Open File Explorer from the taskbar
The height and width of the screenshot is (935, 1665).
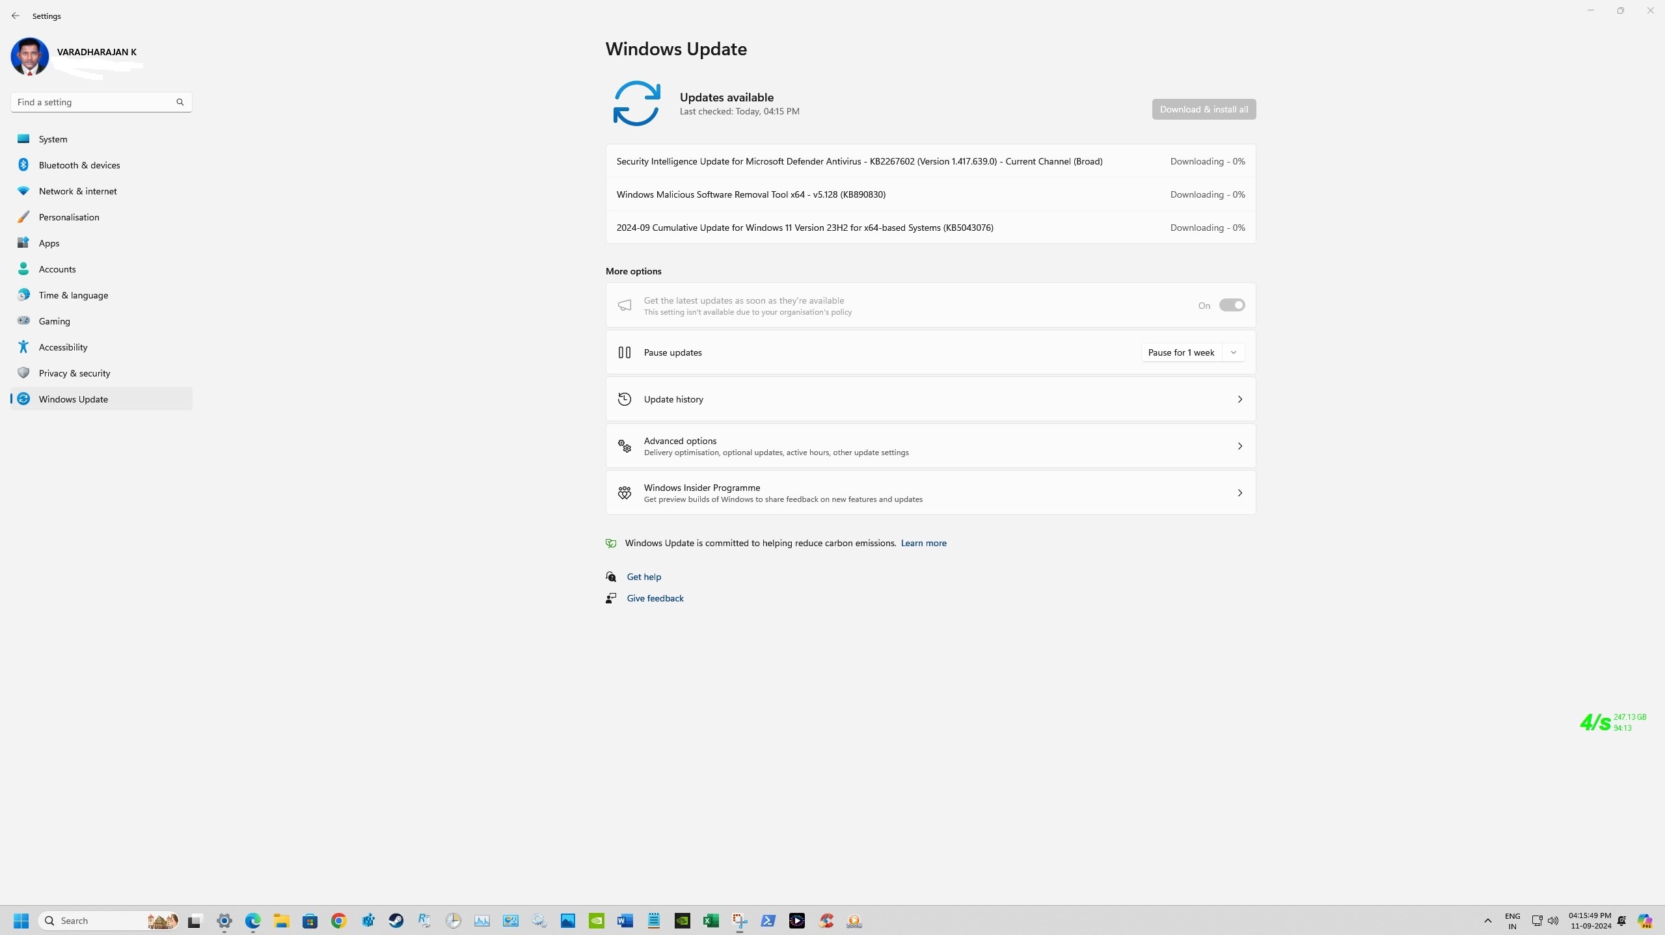(281, 921)
